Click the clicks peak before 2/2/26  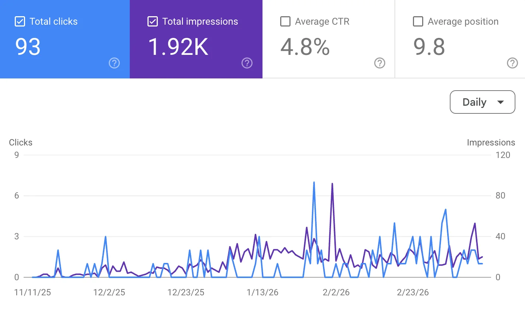coord(314,182)
